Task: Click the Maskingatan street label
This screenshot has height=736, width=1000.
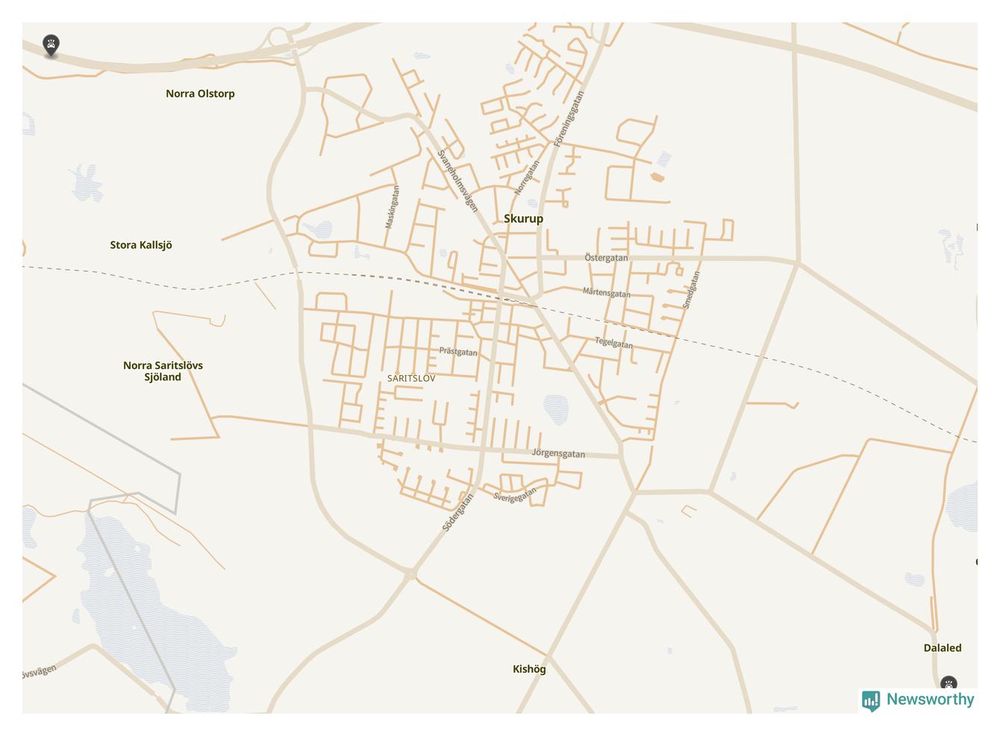Action: 392,207
